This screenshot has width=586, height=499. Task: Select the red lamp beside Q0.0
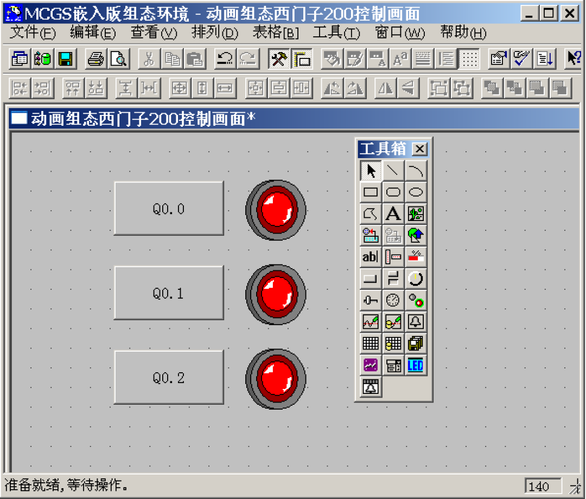click(x=276, y=210)
